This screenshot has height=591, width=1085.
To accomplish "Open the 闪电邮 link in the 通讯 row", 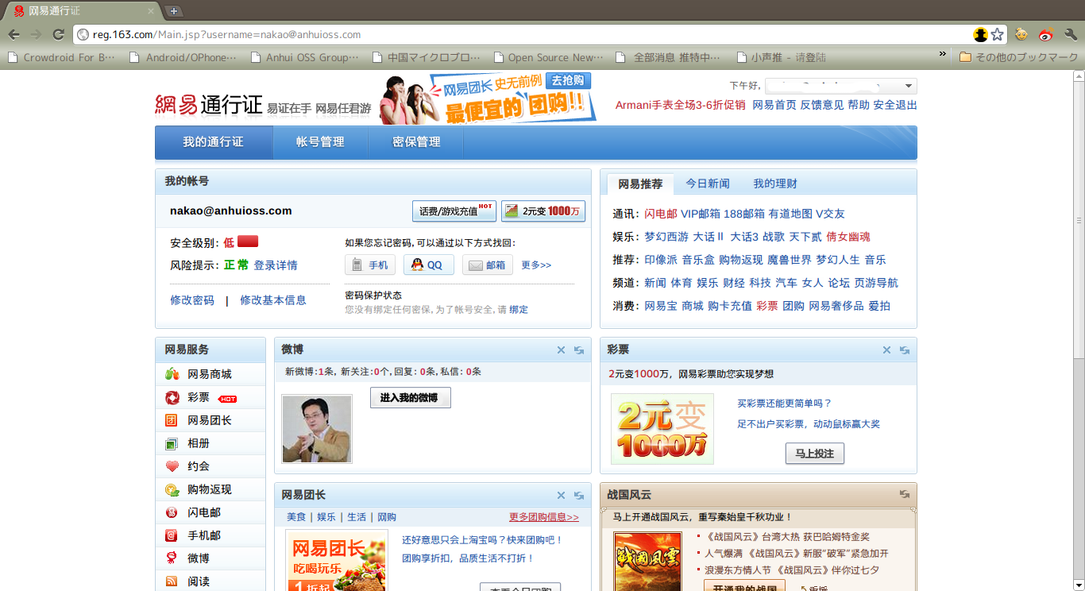I will tap(661, 214).
